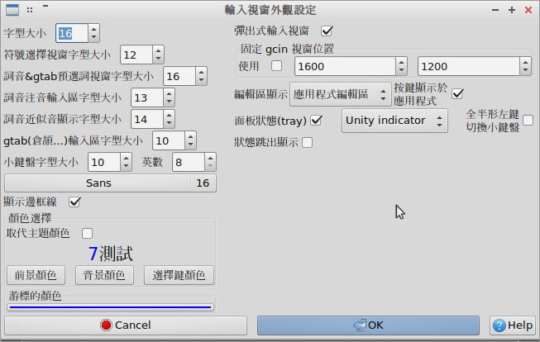Viewport: 540px width, 342px height.
Task: Click the red stop icon on Cancel
Action: pyautogui.click(x=106, y=325)
